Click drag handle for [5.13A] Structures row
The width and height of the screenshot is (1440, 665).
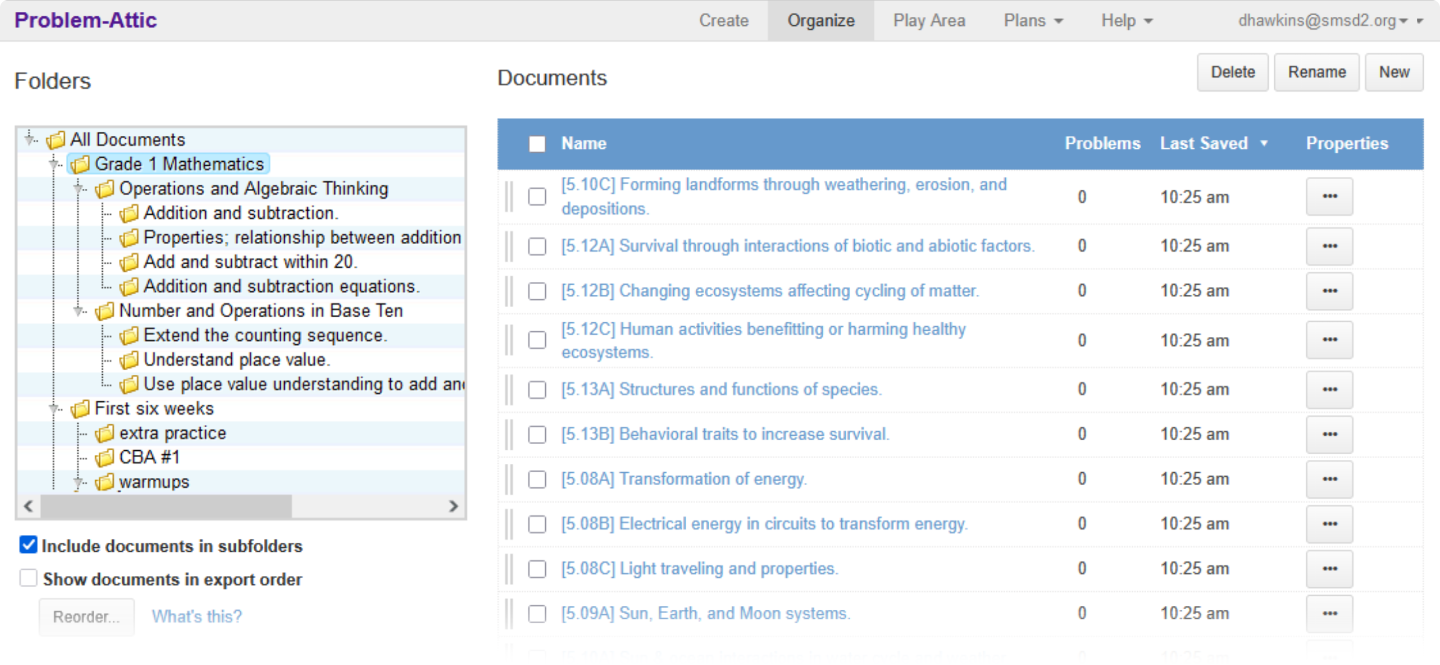coord(509,389)
